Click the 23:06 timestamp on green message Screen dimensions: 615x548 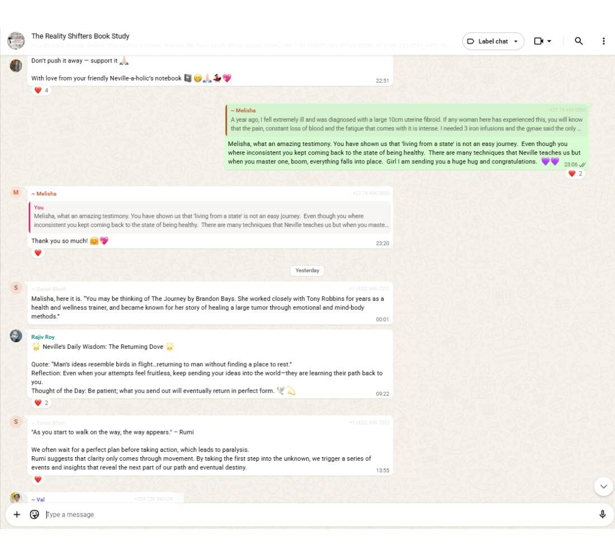tap(571, 164)
